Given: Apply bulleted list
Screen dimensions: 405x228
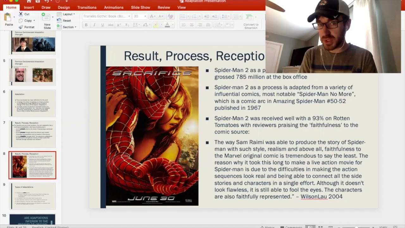Looking at the screenshot, I should (x=184, y=16).
